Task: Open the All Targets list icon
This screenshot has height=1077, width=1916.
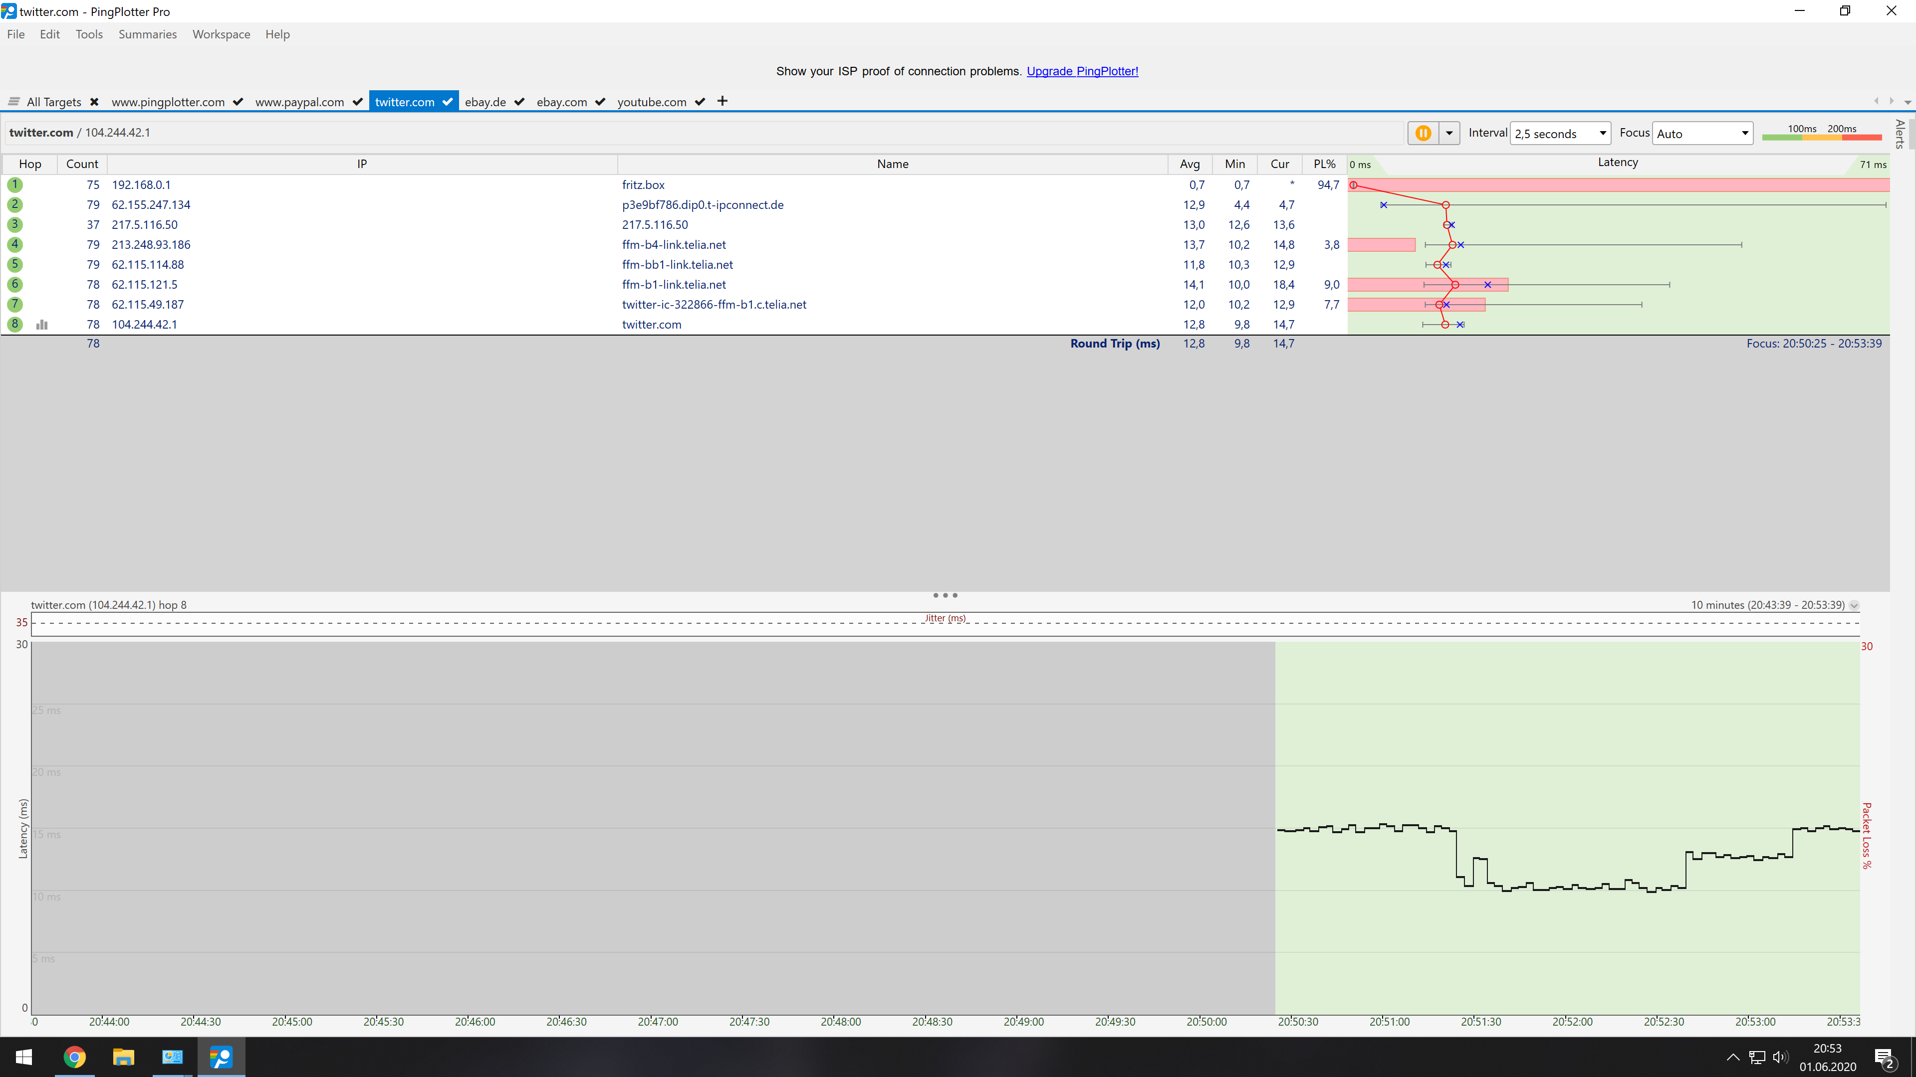Action: click(x=13, y=102)
